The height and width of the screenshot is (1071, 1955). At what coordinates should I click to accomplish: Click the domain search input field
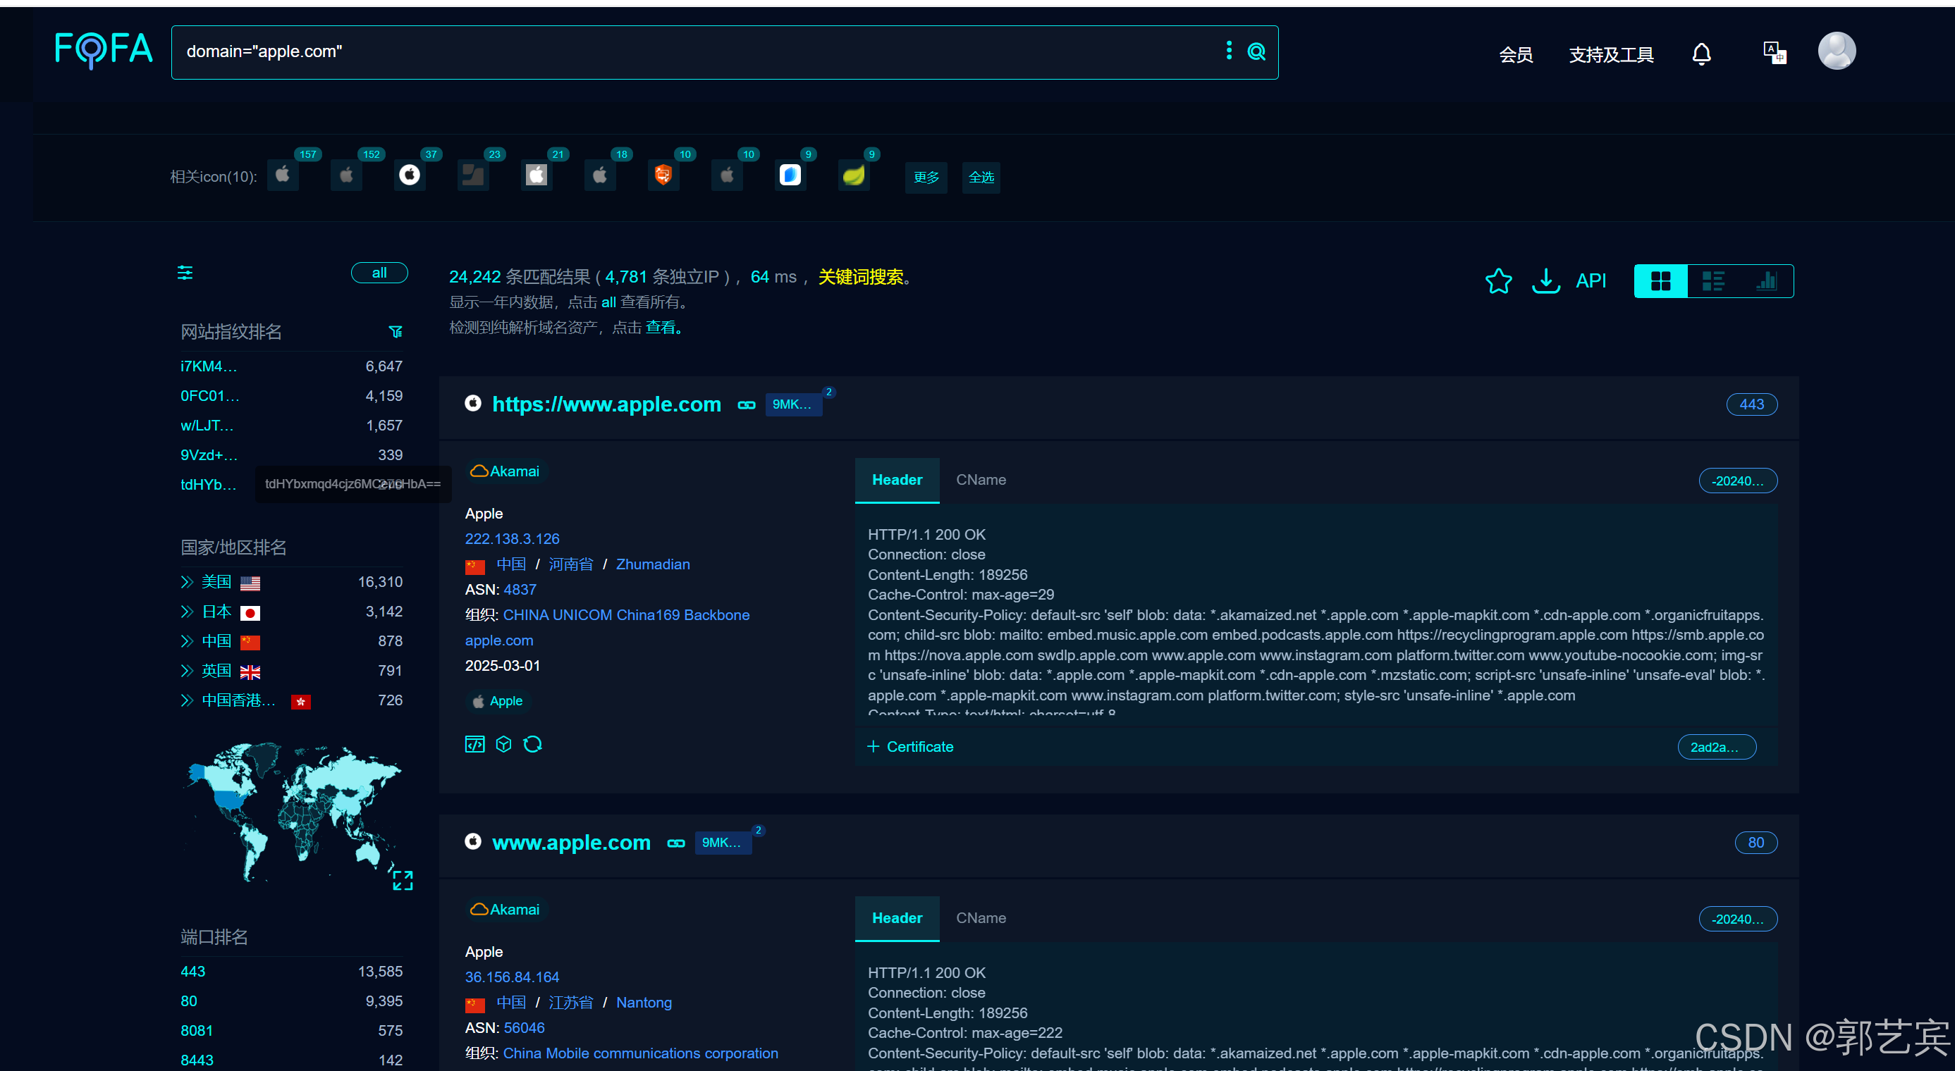(x=683, y=51)
